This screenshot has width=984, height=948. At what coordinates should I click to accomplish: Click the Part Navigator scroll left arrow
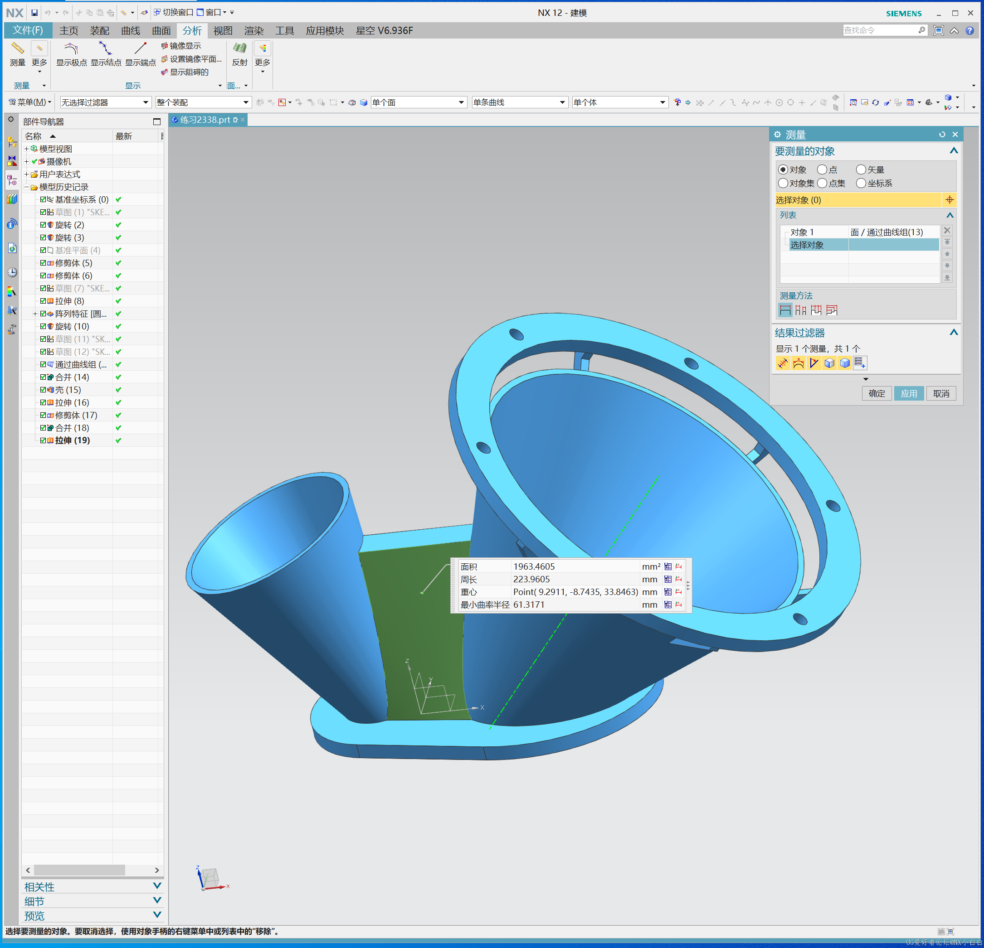tap(28, 870)
